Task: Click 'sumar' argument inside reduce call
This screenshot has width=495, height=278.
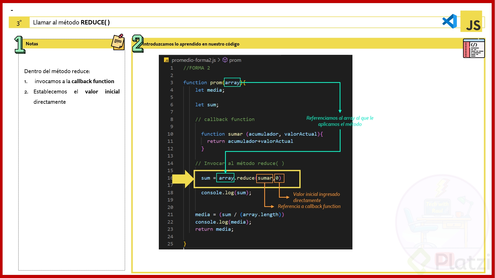Action: [265, 178]
